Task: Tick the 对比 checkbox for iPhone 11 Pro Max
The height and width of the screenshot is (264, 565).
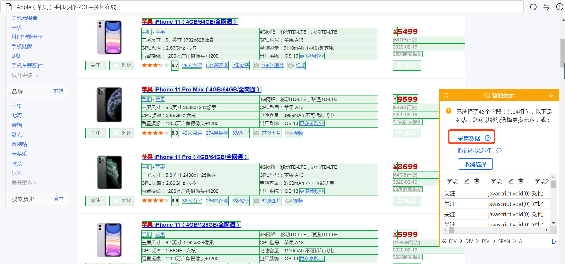Action: 116,133
